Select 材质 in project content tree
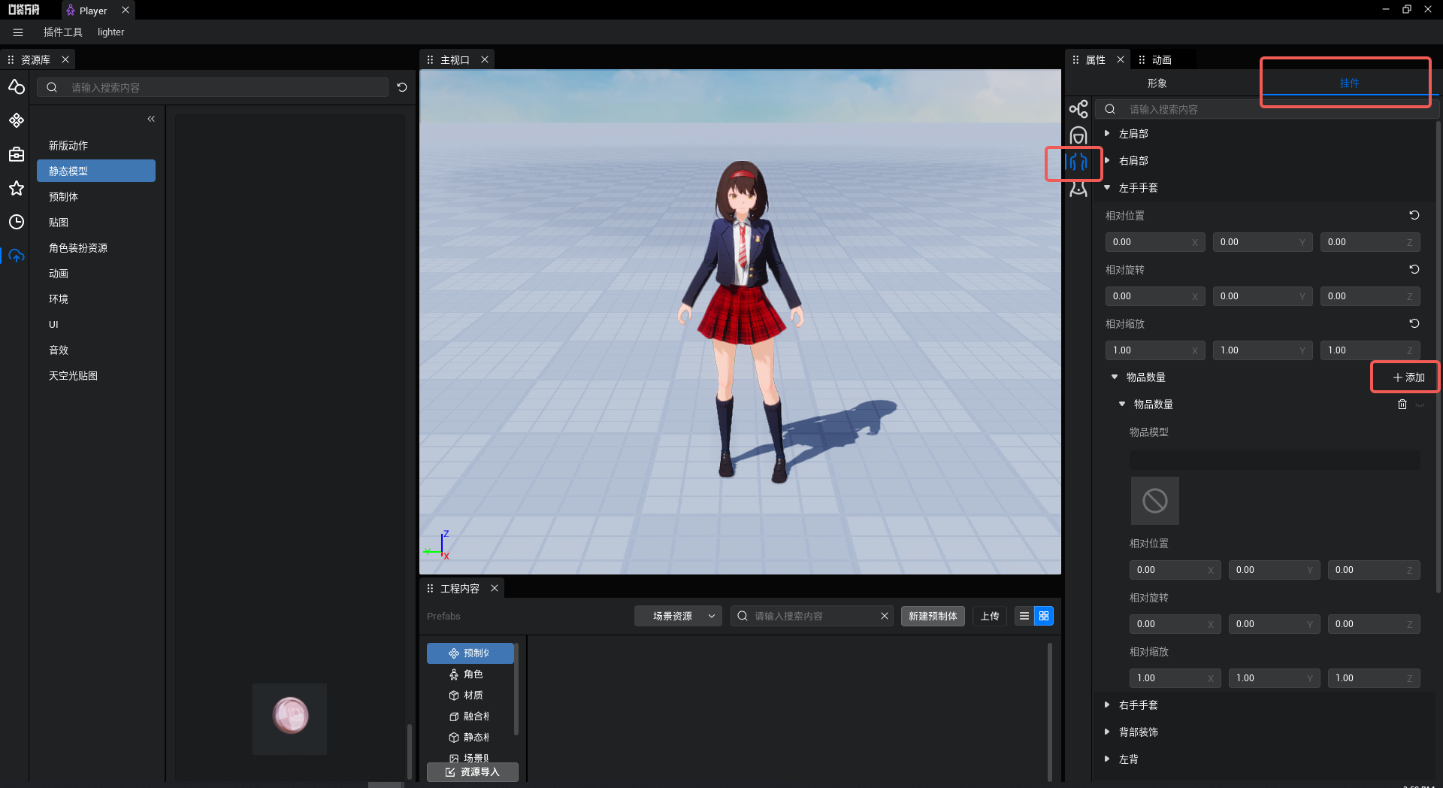Image resolution: width=1443 pixels, height=788 pixels. [470, 696]
